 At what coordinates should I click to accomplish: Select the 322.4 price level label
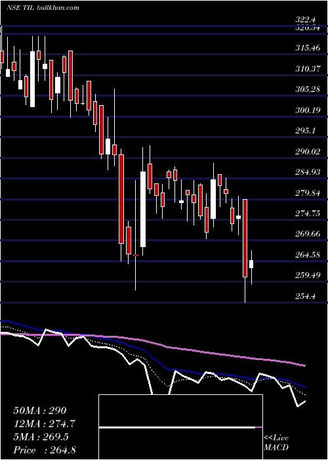coord(306,20)
